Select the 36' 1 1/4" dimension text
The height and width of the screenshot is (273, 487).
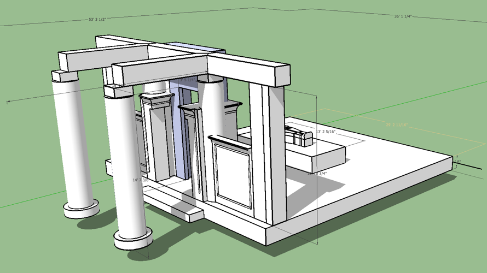(x=403, y=16)
